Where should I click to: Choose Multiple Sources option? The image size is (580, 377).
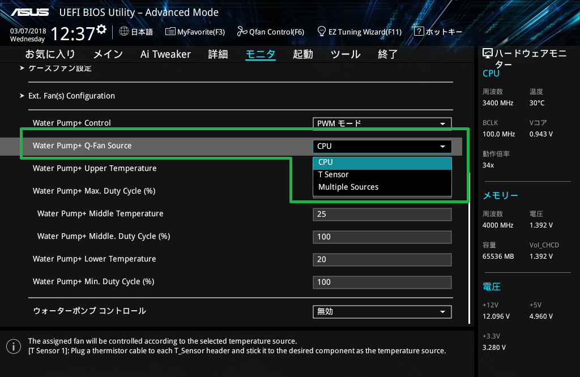tap(382, 187)
